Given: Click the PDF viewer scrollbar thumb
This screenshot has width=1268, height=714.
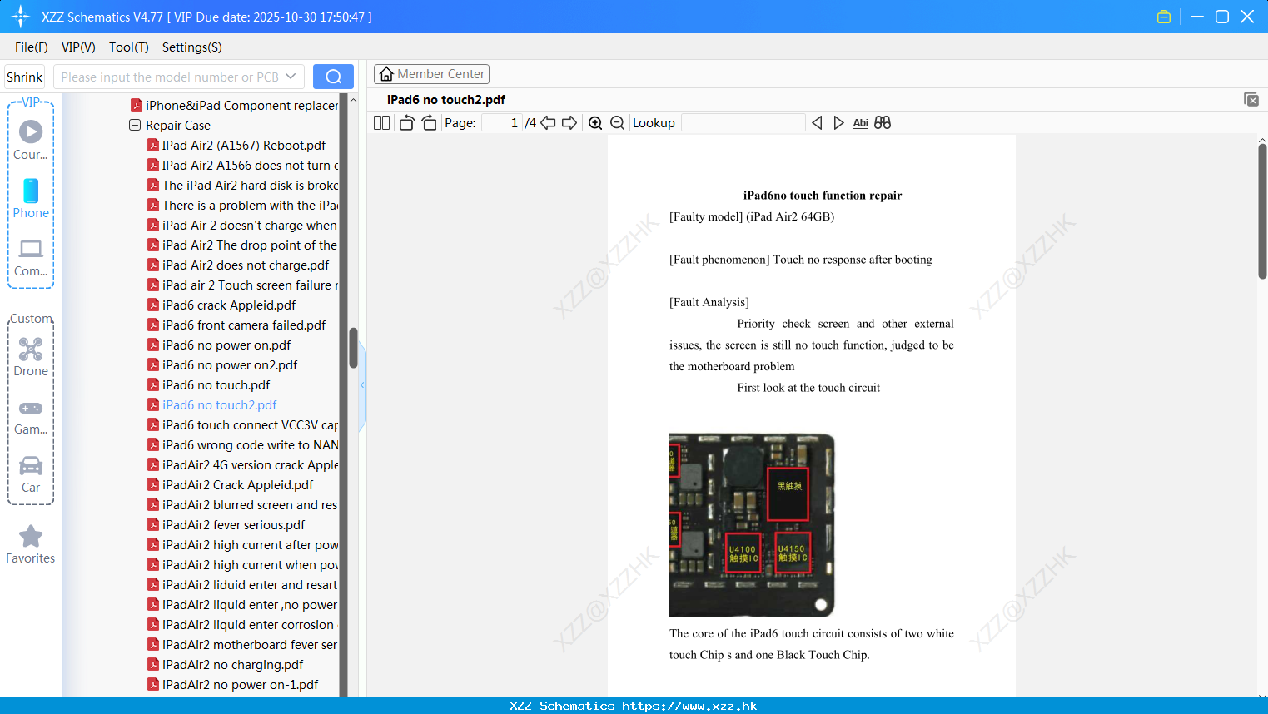Looking at the screenshot, I should point(1262,211).
